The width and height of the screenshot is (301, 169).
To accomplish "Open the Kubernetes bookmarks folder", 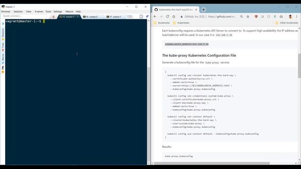I will (181, 23).
